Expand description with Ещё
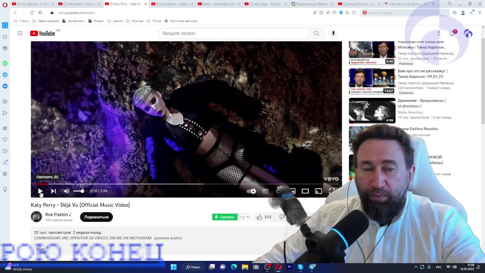Screen dimensions: 485x273 41,249
